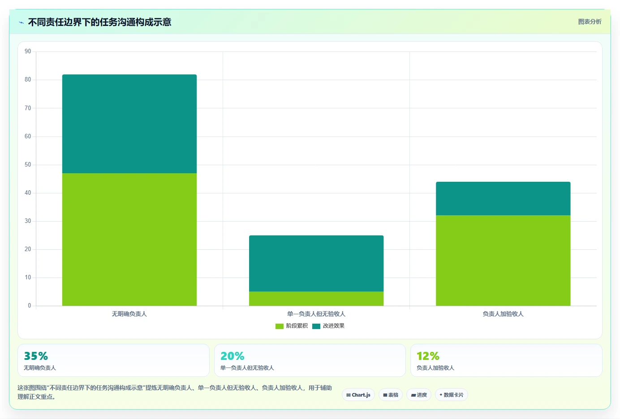The height and width of the screenshot is (419, 620).
Task: Click the teal segment of 无明确负责人 bar
Action: point(129,124)
